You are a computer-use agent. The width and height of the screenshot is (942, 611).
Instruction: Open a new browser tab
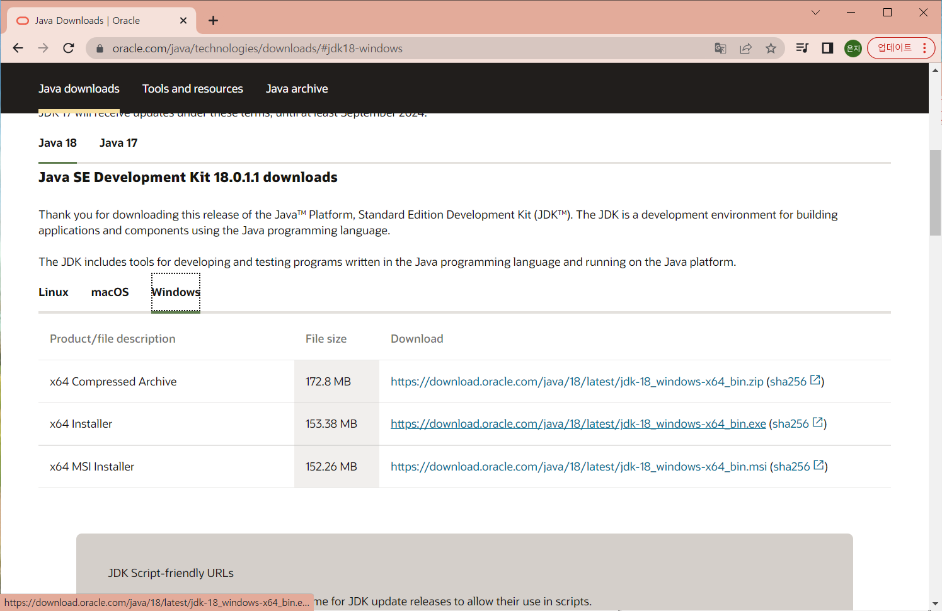[214, 21]
